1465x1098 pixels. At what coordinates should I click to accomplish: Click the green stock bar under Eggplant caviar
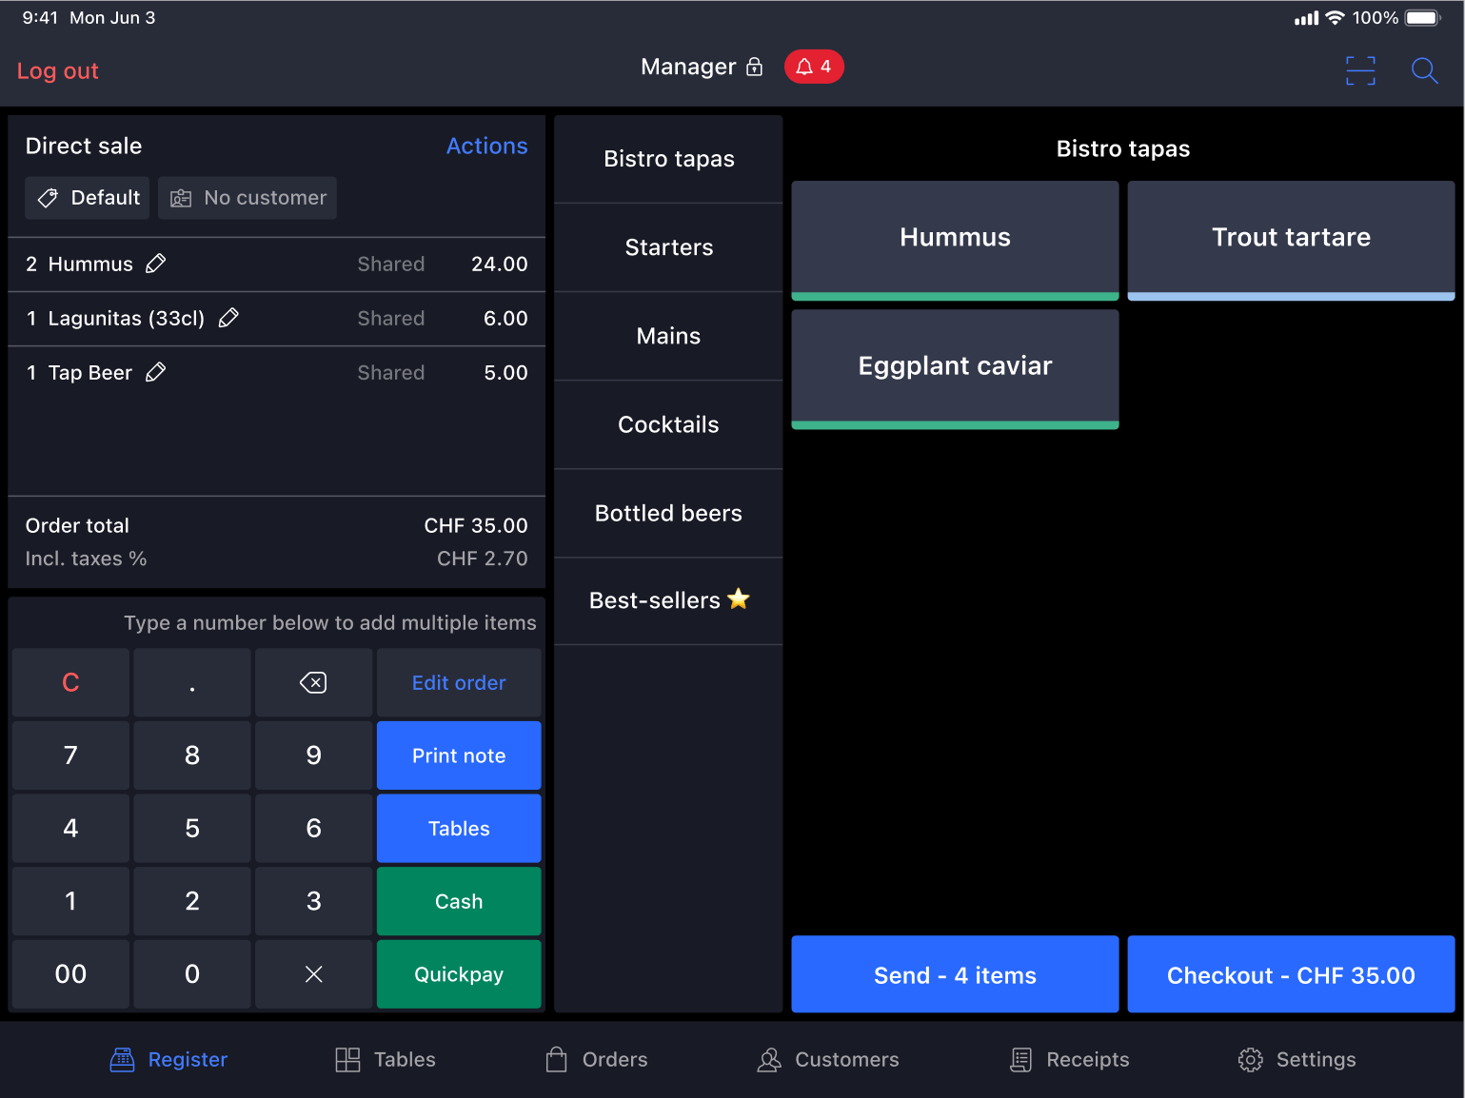point(955,422)
